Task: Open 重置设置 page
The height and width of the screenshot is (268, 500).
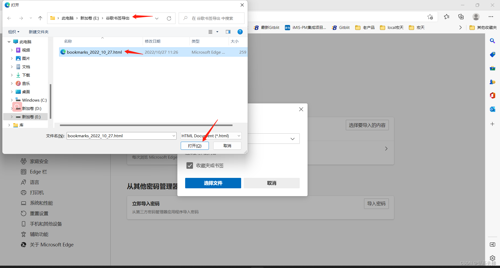Action: pos(39,213)
